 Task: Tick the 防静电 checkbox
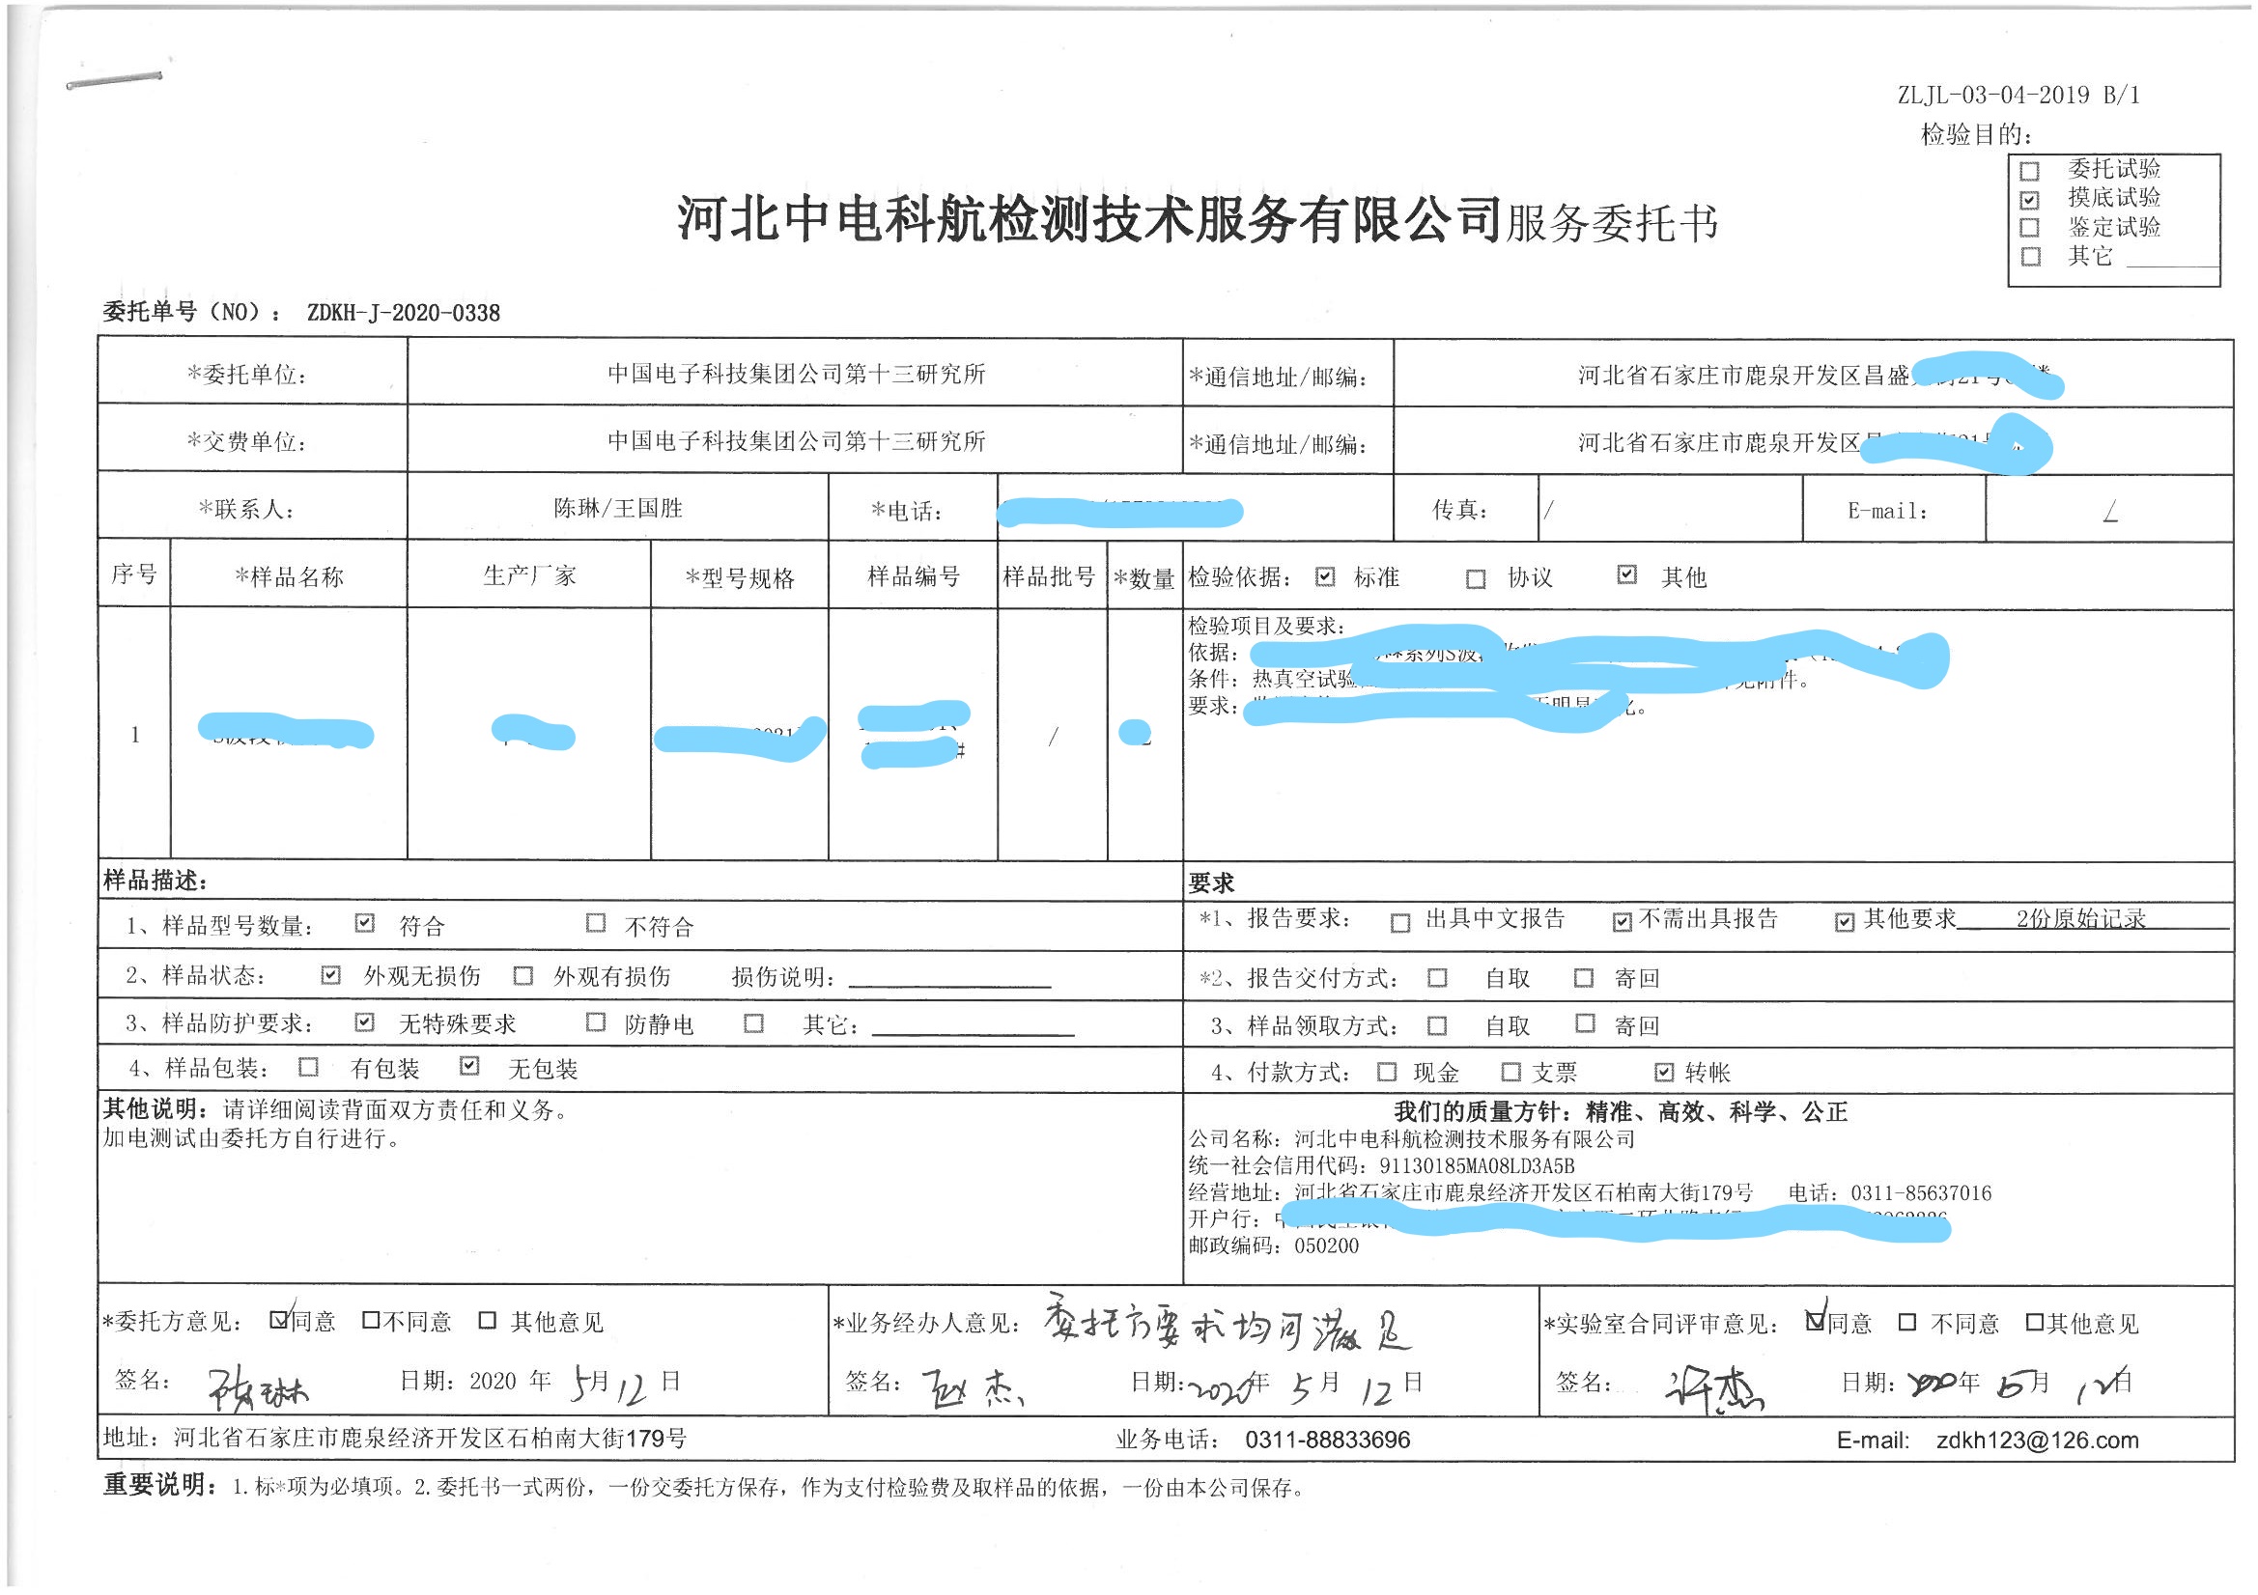point(595,1022)
